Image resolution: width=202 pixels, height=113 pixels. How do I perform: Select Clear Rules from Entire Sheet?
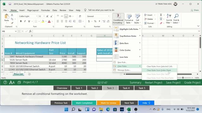click(x=159, y=70)
